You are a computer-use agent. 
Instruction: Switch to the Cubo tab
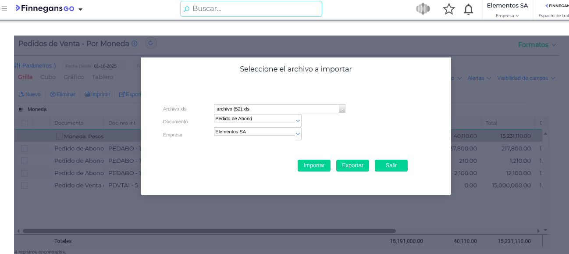coord(48,77)
